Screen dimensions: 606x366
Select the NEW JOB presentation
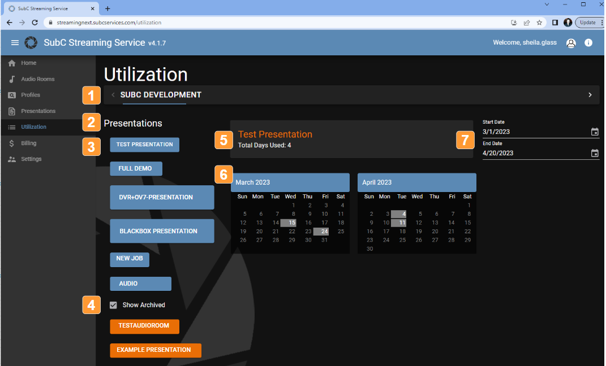click(x=130, y=259)
